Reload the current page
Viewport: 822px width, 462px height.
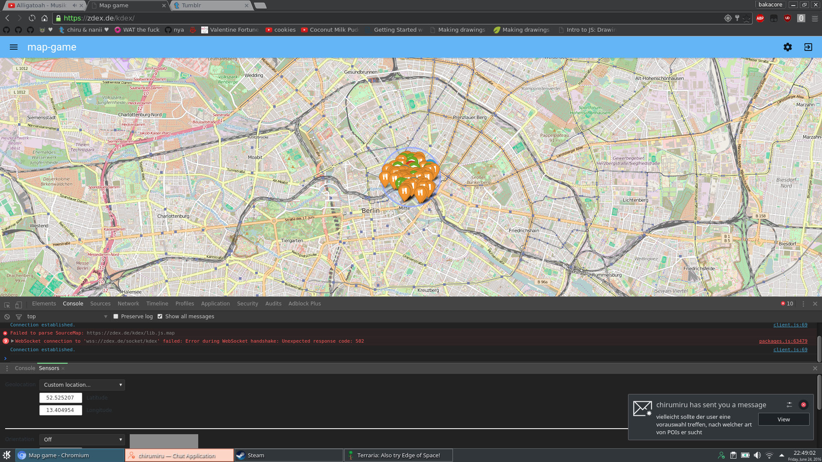click(32, 18)
